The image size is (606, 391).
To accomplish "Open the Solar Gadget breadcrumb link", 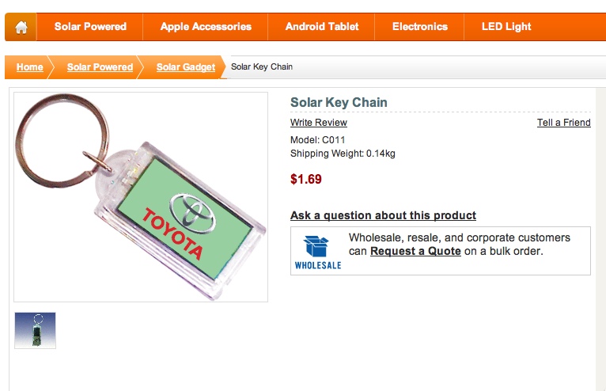I will click(185, 67).
